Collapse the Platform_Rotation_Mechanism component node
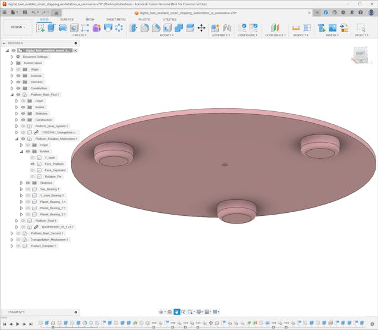This screenshot has width=378, height=330. click(x=16, y=139)
